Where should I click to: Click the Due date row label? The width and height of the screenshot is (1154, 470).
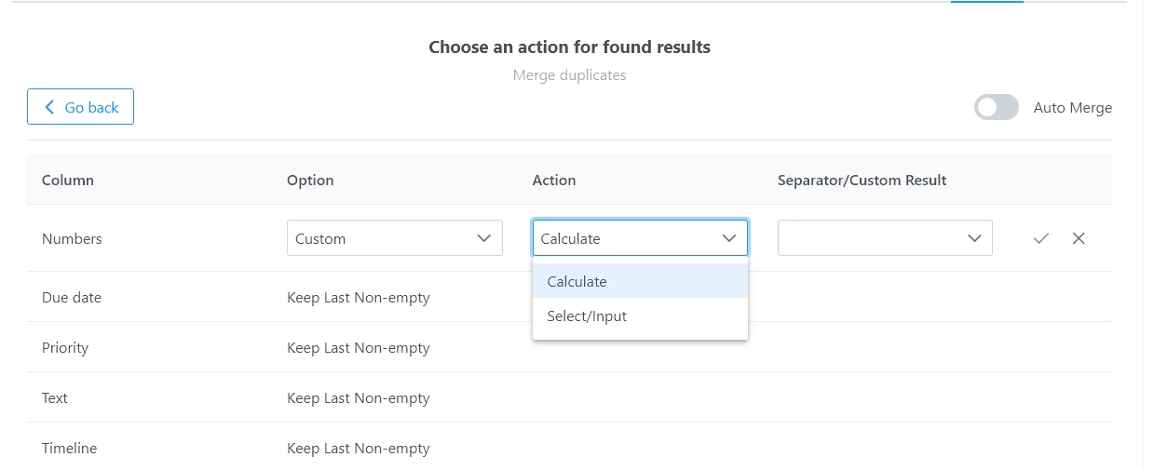point(72,298)
